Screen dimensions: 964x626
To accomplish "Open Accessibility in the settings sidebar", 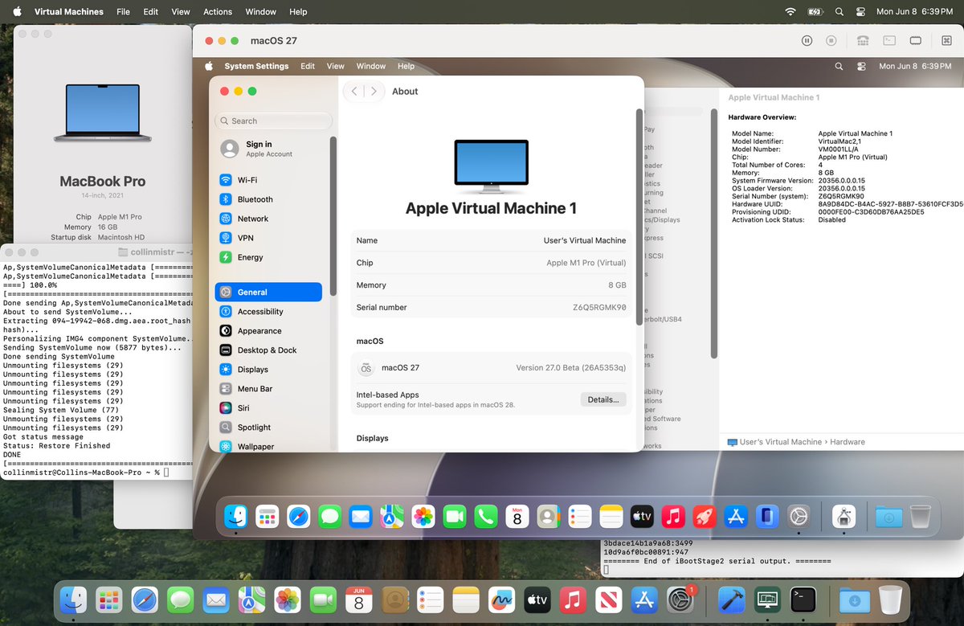I will 268,312.
